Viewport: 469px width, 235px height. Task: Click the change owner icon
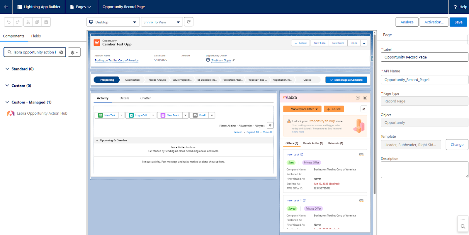[x=234, y=60]
